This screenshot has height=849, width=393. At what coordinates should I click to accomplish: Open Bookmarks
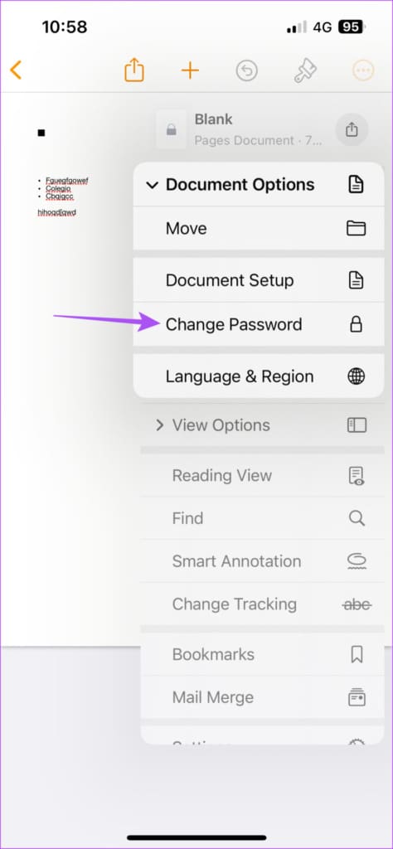[x=262, y=654]
